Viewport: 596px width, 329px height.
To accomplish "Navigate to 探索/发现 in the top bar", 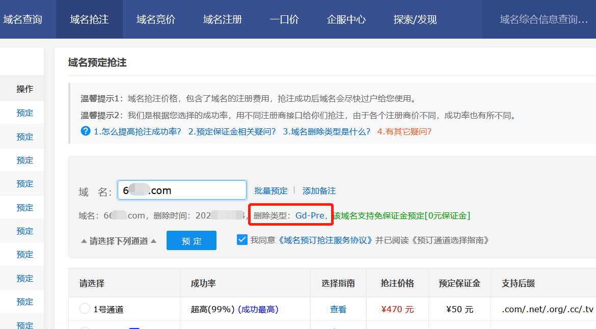I will (x=415, y=19).
